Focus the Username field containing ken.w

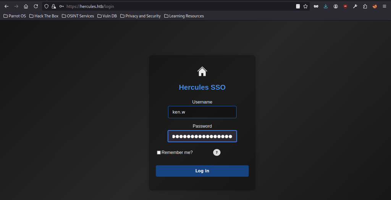click(202, 112)
